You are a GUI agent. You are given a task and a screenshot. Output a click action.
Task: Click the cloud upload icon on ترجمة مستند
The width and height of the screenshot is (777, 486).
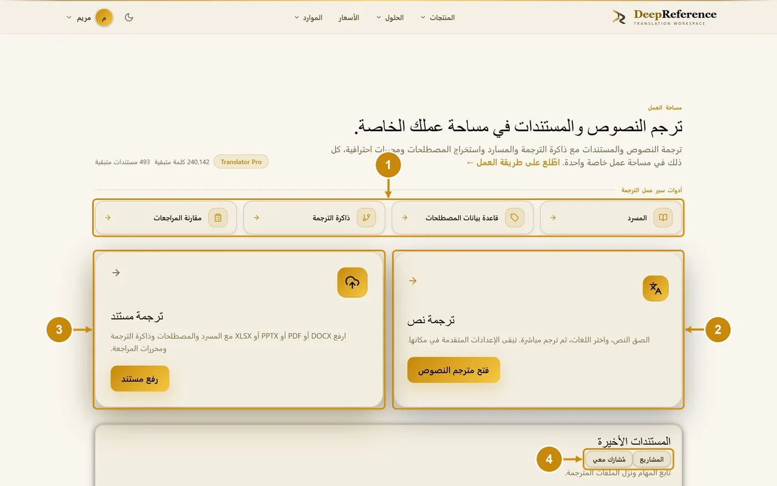pyautogui.click(x=352, y=282)
